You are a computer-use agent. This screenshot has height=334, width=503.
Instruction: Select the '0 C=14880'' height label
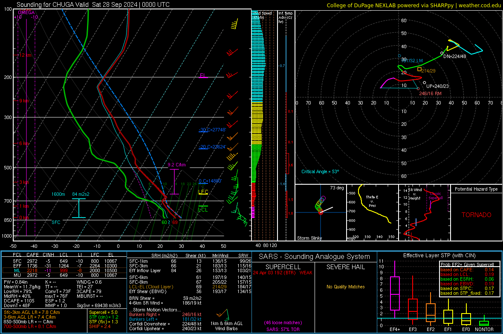click(x=210, y=181)
